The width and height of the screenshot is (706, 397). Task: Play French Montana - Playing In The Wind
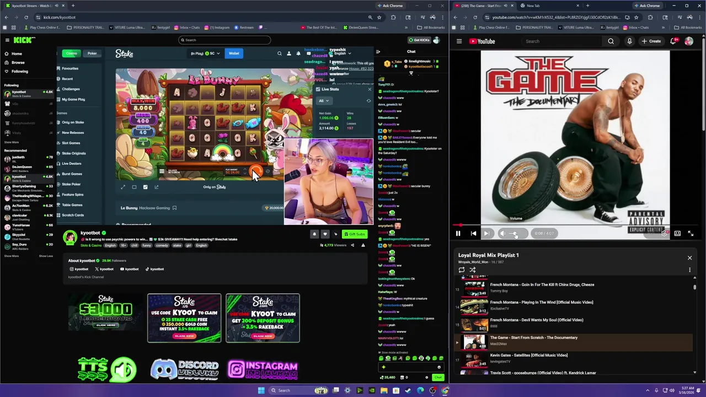tap(574, 307)
